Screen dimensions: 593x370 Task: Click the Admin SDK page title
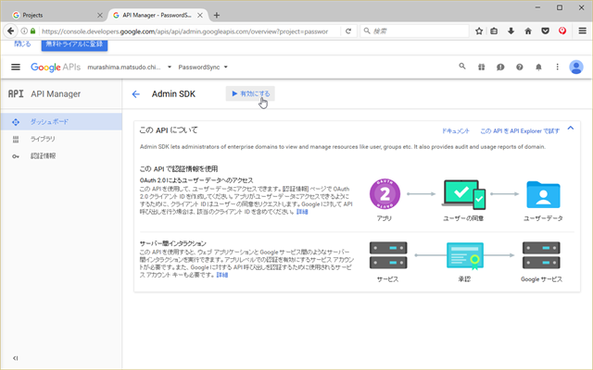point(173,94)
